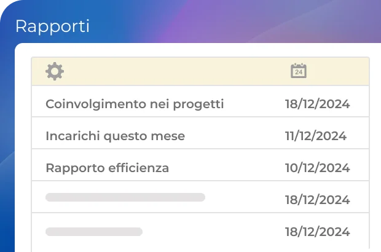
Task: Click blank space in Coinvolgimento nei progetti row
Action: (253, 104)
